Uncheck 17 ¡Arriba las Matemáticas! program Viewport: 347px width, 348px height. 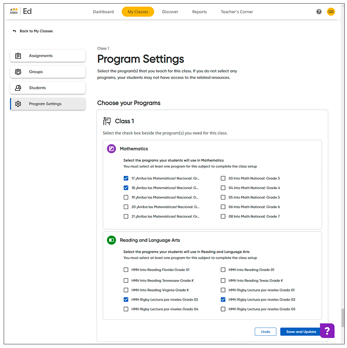(126, 179)
